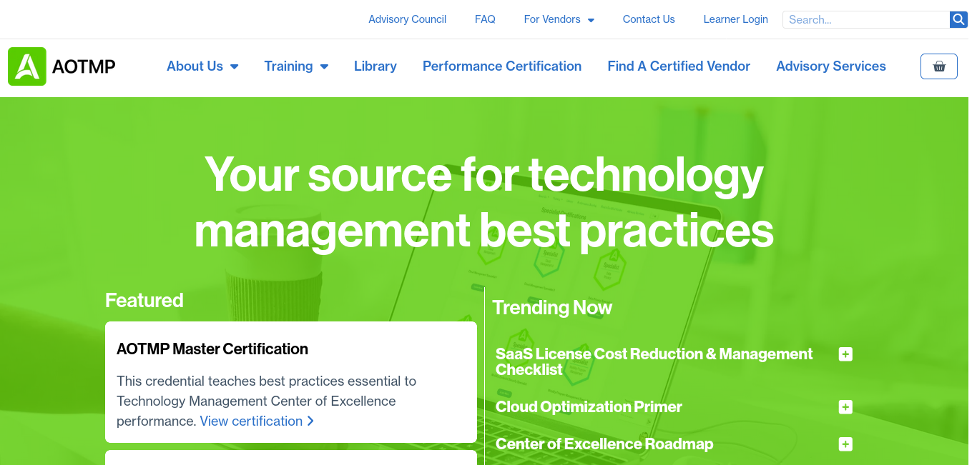The image size is (977, 465).
Task: Click AOTMP Master Certification card title
Action: [x=212, y=349]
